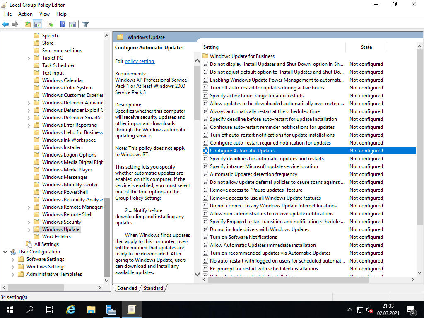Click the Back arrow in the toolbar
The height and width of the screenshot is (318, 424).
tap(5, 24)
